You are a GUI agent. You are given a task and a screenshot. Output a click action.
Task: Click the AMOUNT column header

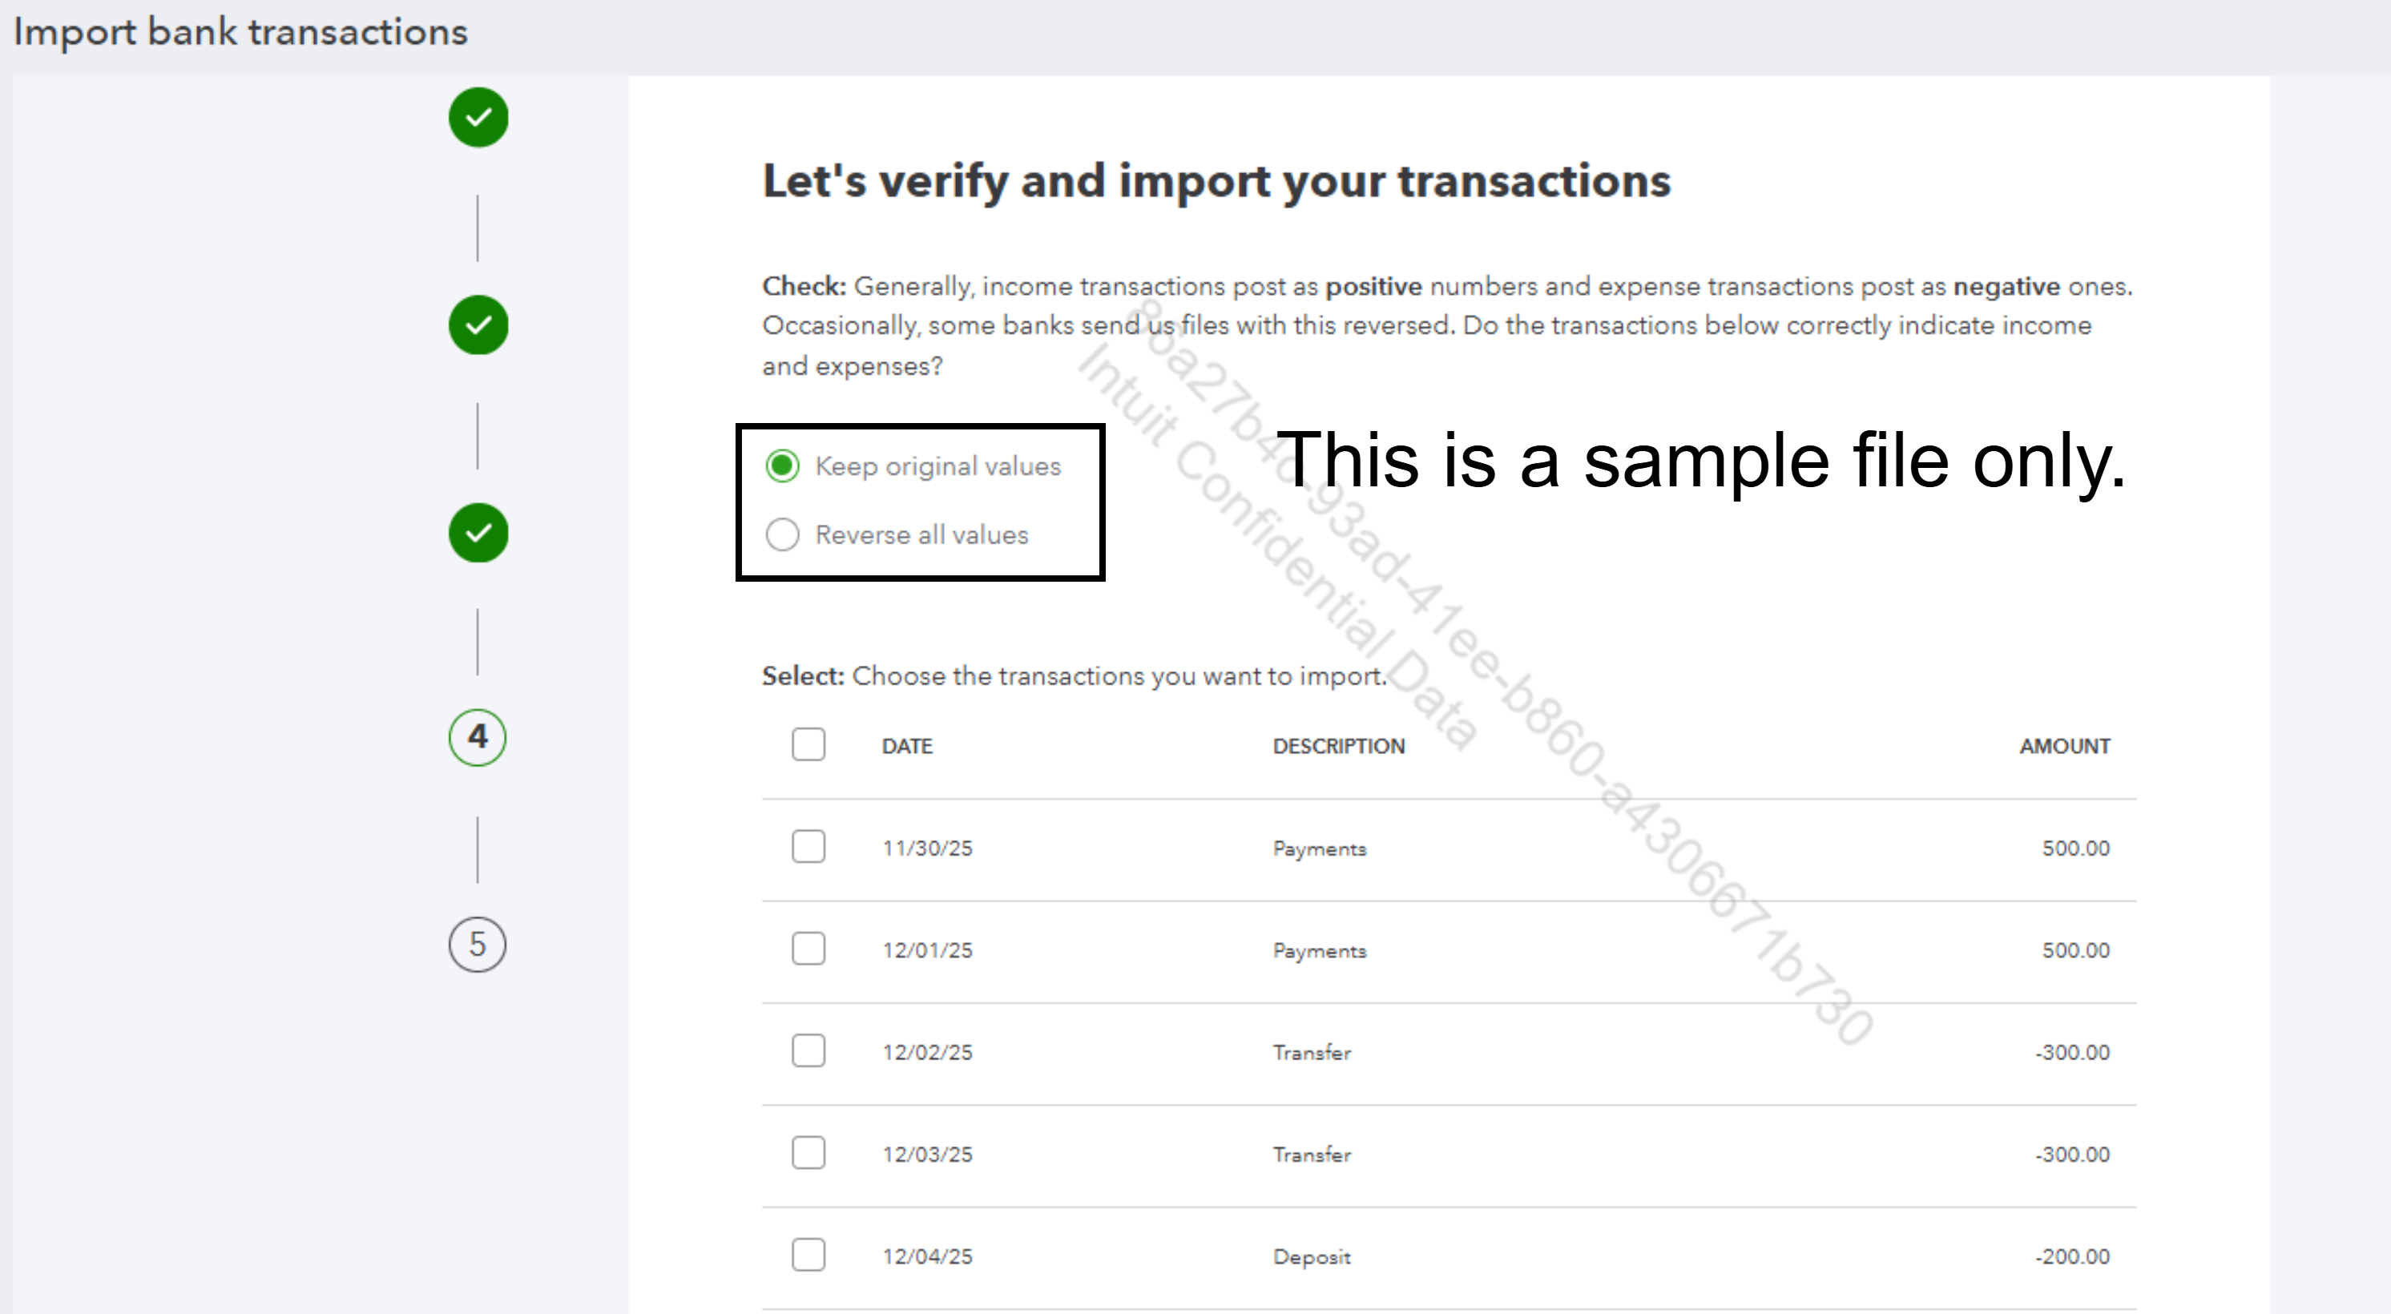coord(2064,746)
